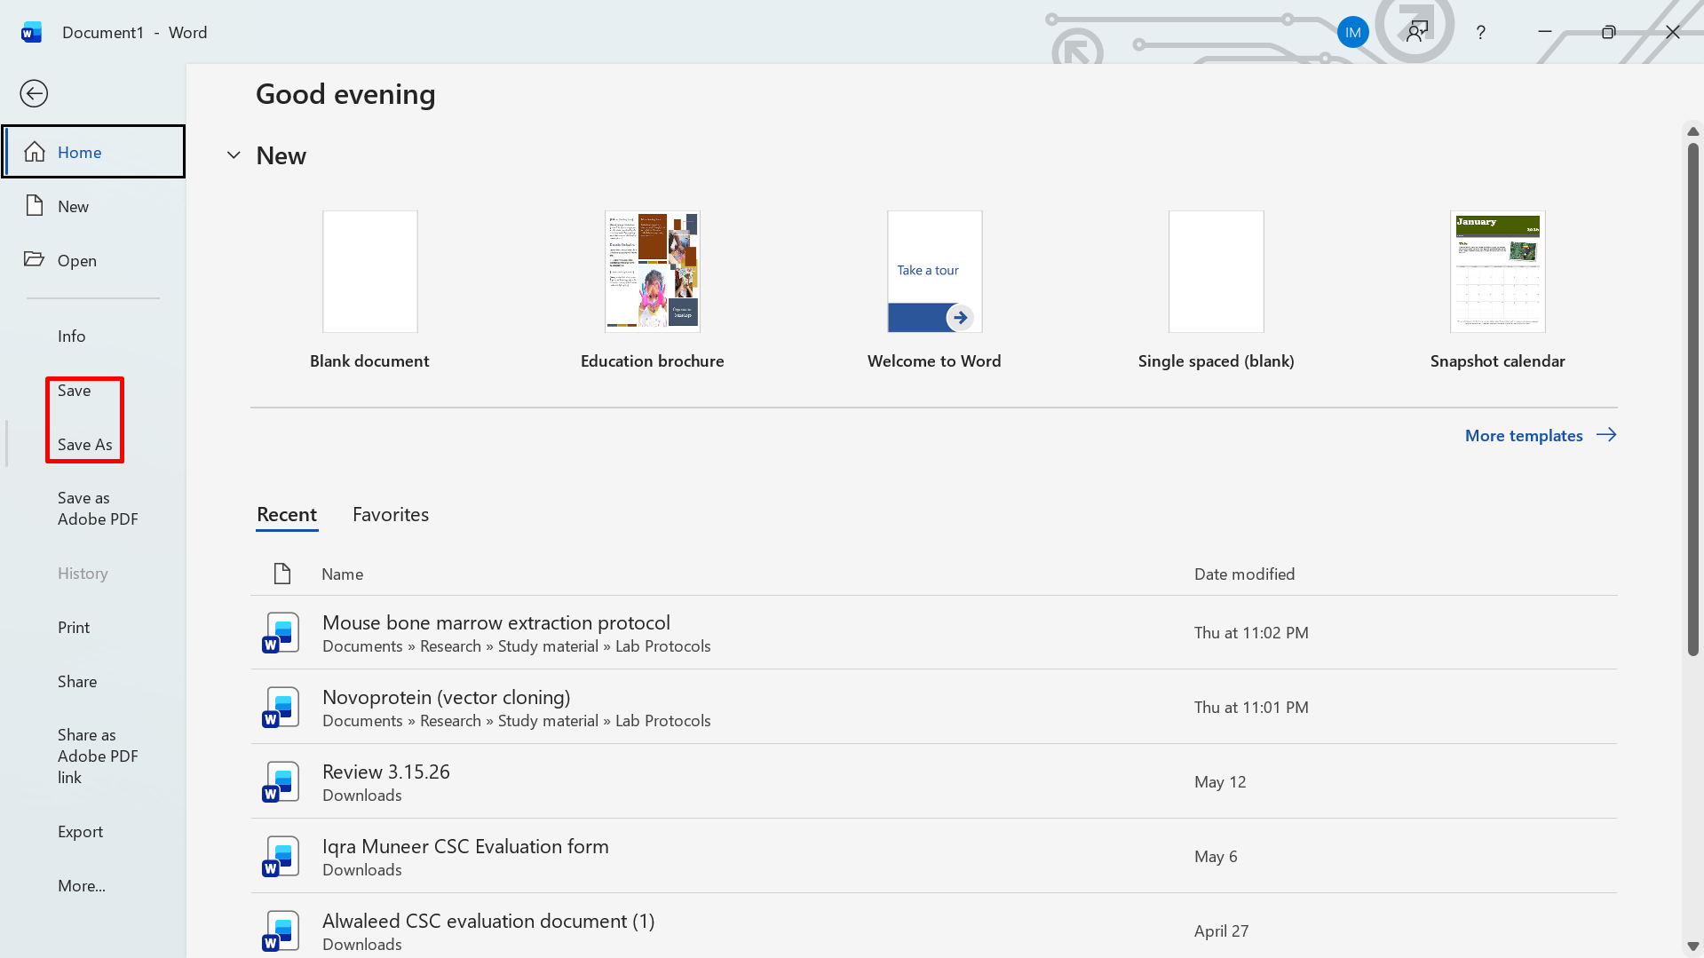Click the New page icon in sidebar
1704x958 pixels.
click(35, 206)
